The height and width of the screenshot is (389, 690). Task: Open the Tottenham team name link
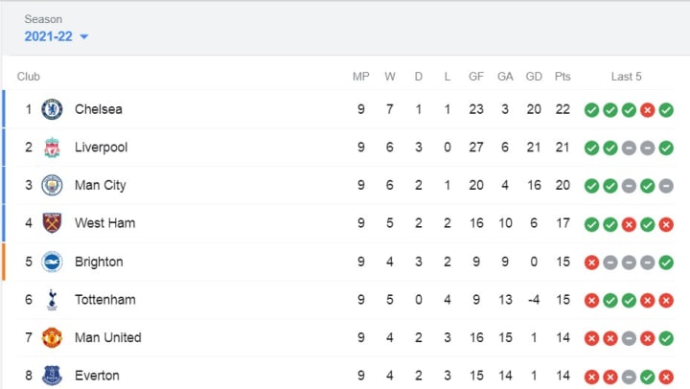click(105, 300)
